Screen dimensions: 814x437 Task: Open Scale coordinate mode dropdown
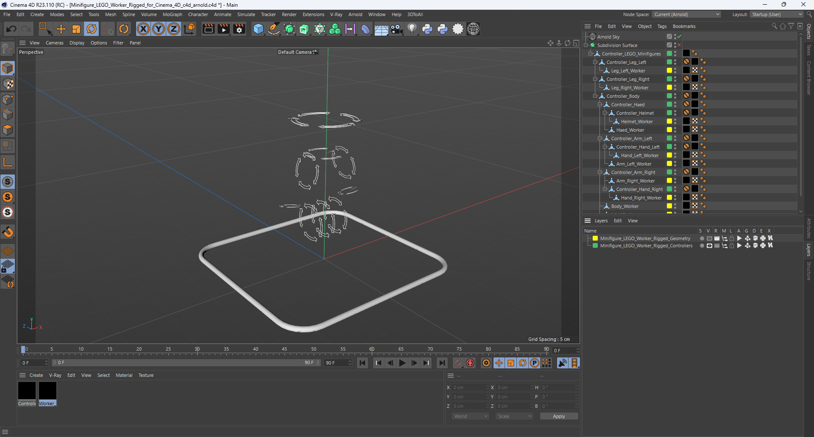click(x=514, y=416)
